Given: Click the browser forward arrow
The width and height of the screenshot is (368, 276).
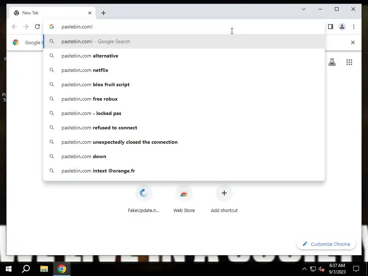Looking at the screenshot, I should [x=26, y=27].
